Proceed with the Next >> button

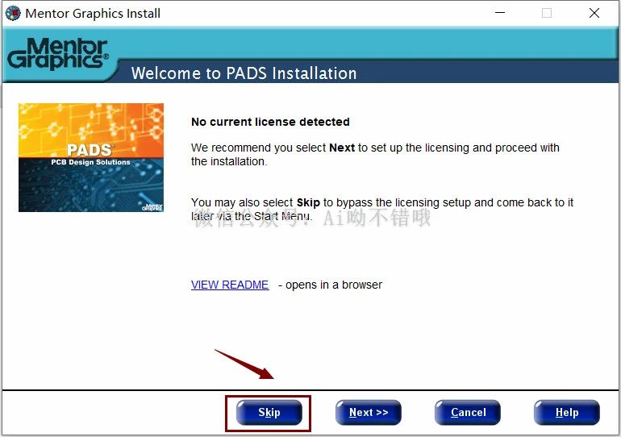coord(369,413)
